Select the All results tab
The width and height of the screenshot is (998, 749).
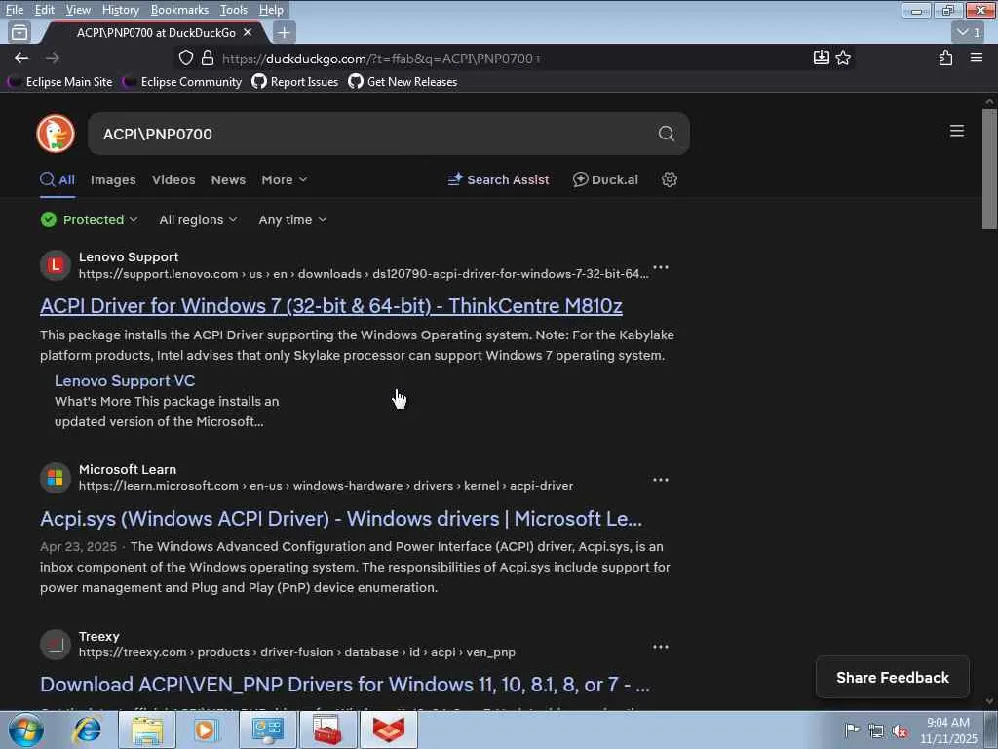pos(58,179)
